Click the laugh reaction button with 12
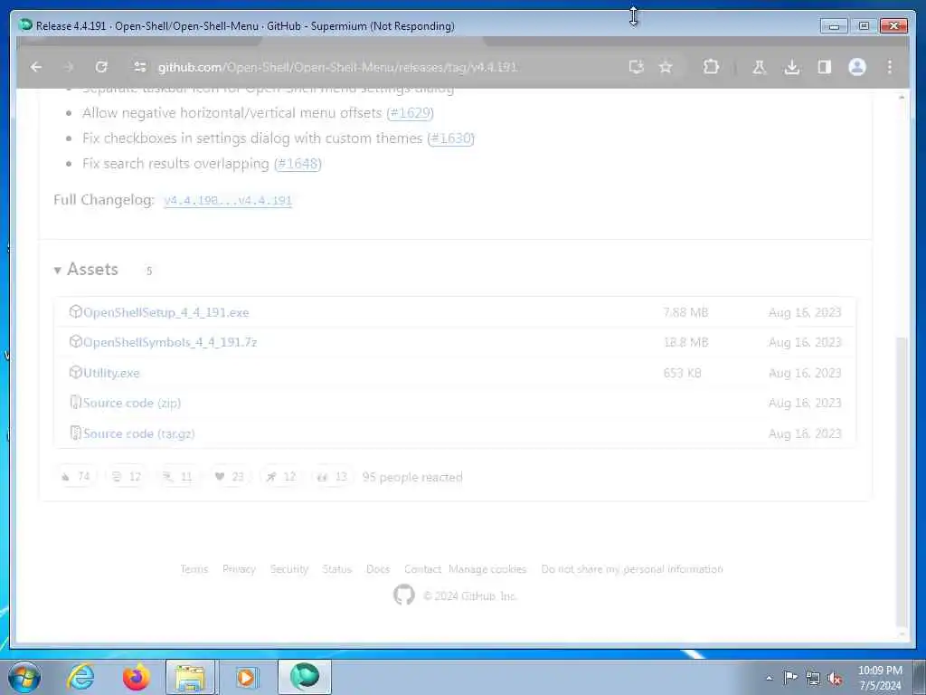The width and height of the screenshot is (926, 695). point(127,476)
